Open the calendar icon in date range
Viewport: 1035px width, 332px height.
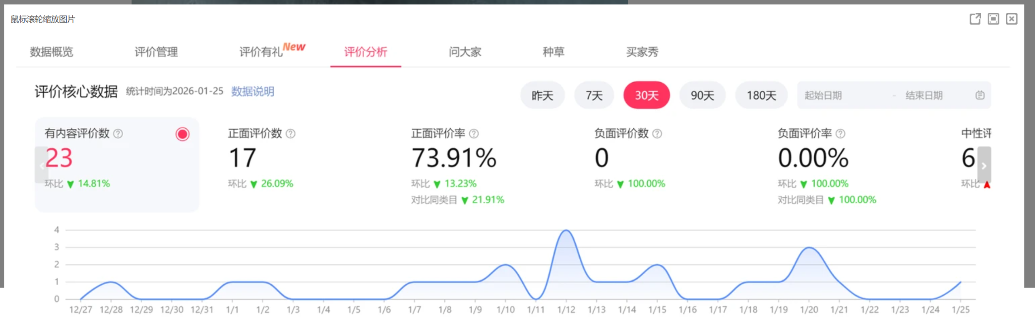tap(980, 96)
